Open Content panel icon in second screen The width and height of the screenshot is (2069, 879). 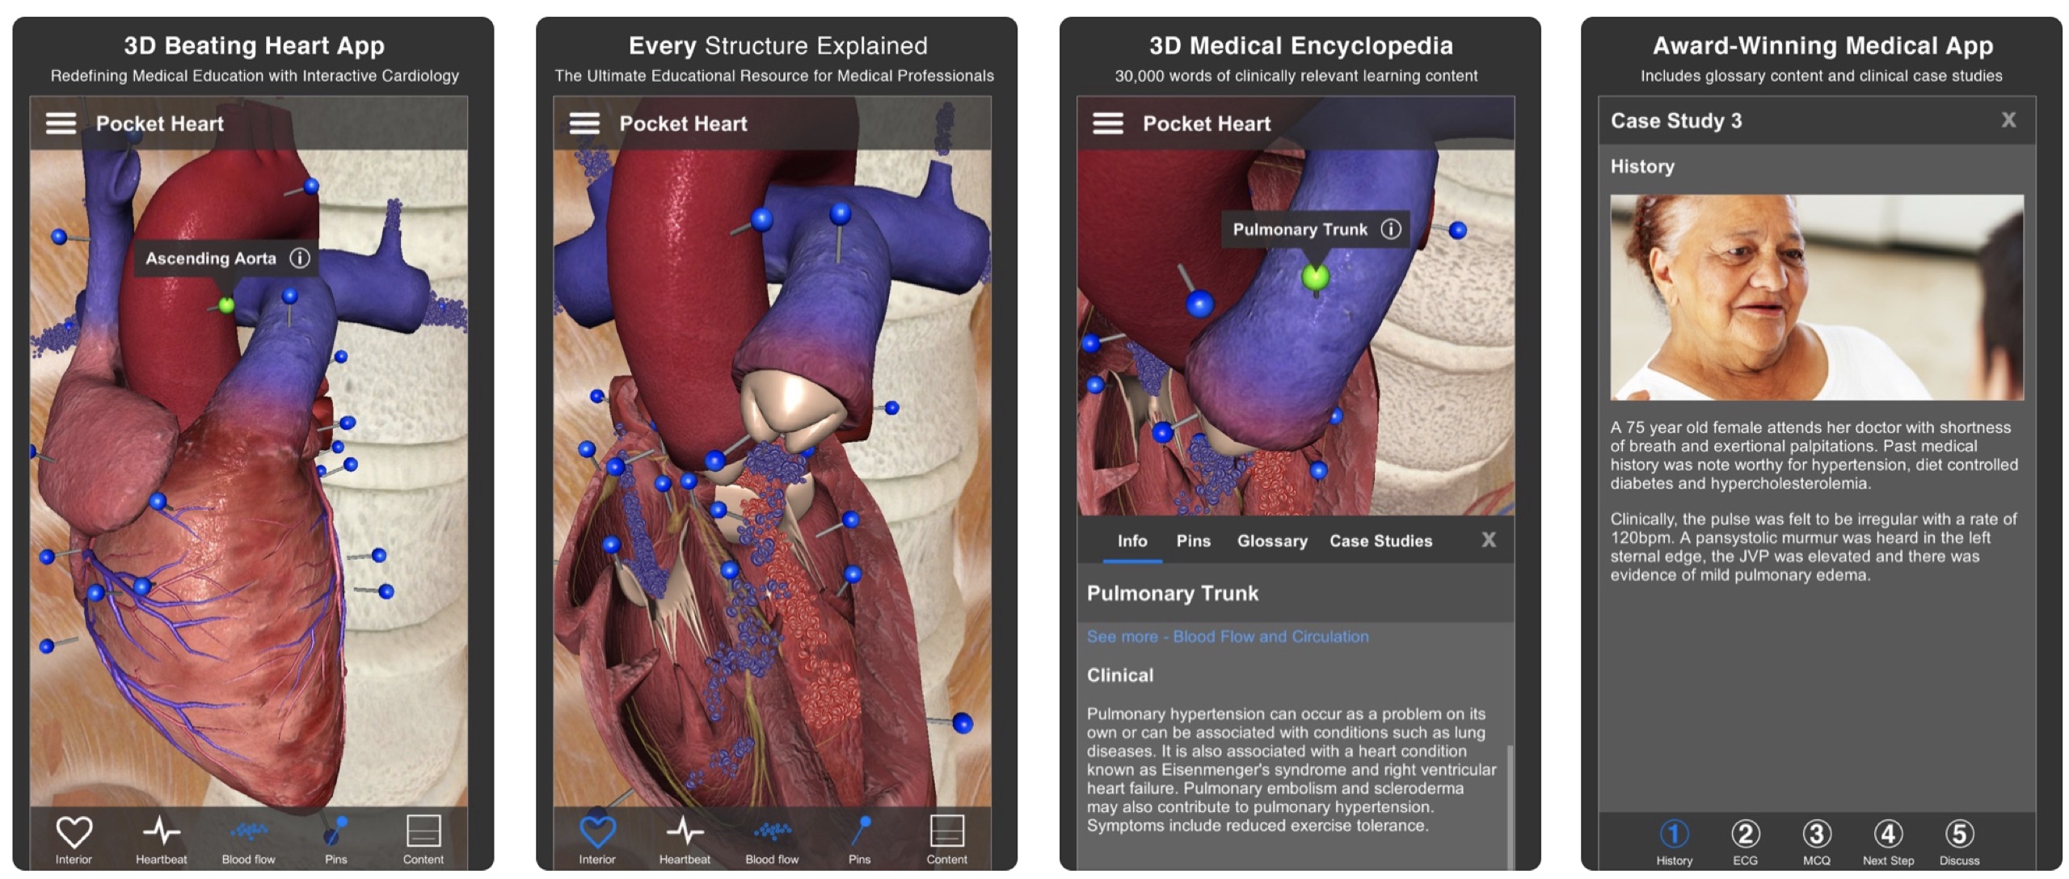(946, 840)
